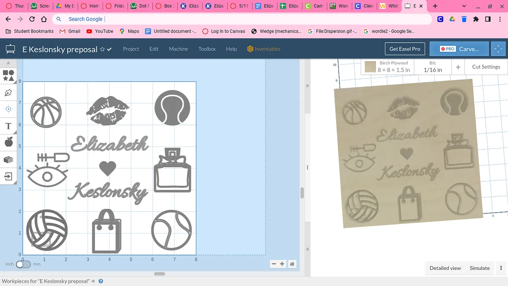Click the Import file icon

pyautogui.click(x=8, y=176)
